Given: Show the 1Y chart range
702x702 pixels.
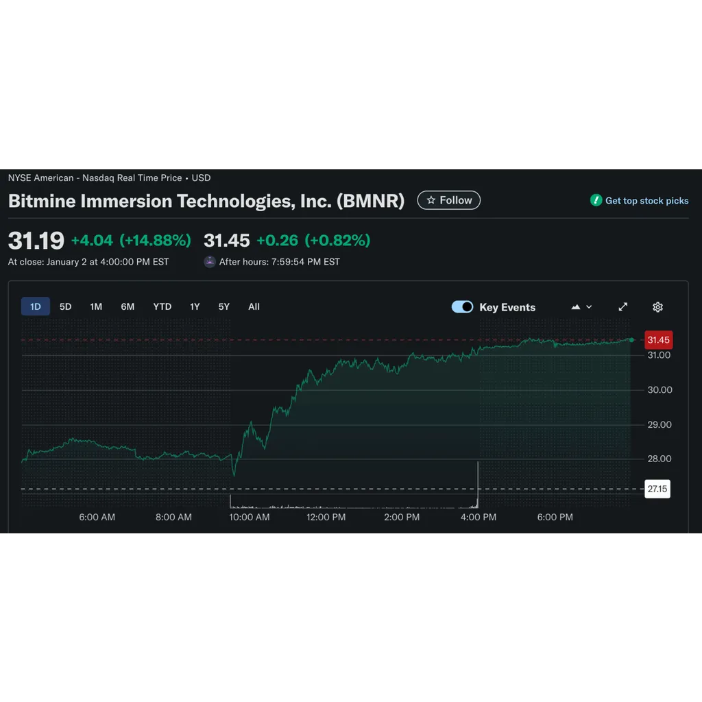Looking at the screenshot, I should 195,306.
